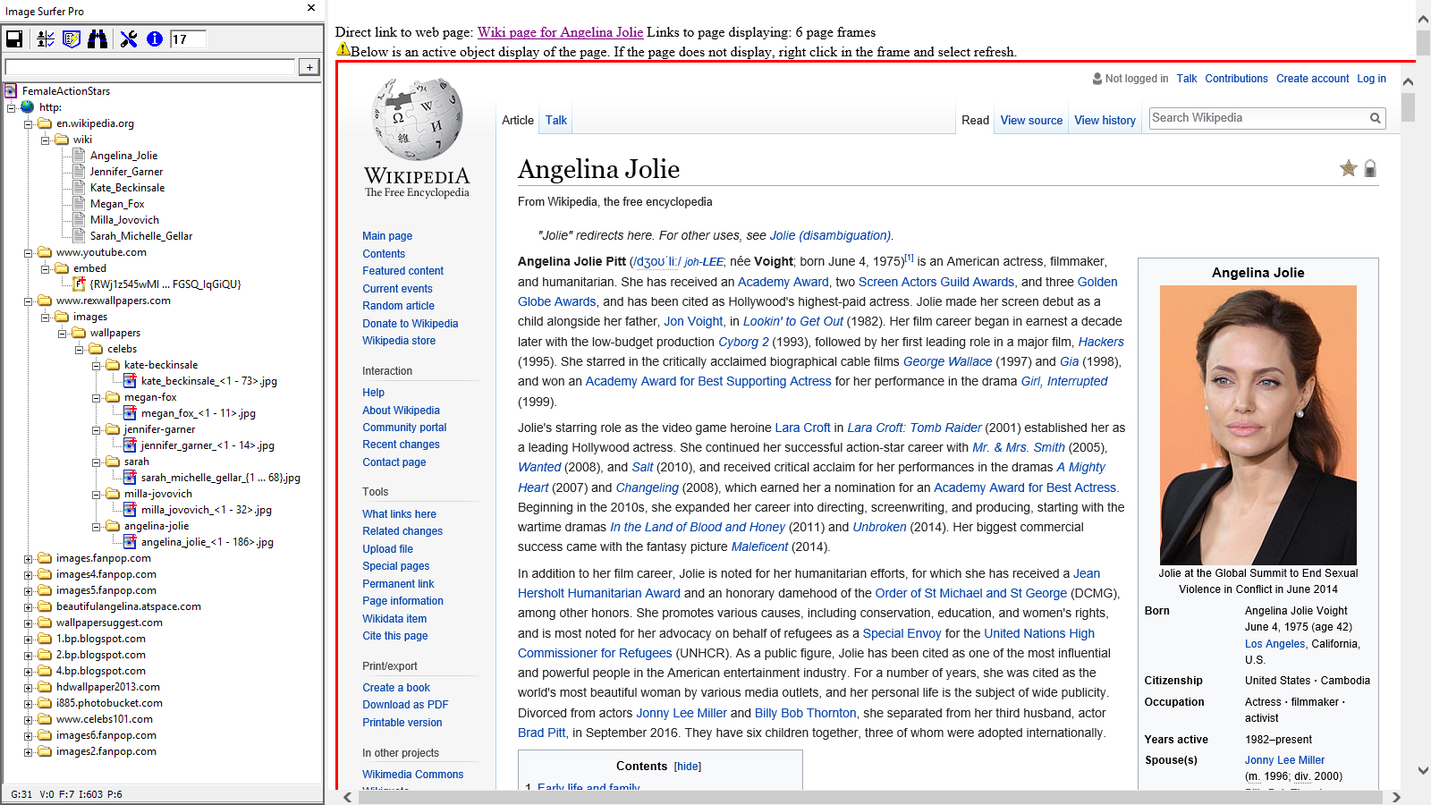Collapse the www.rexwallpapers.com node

point(28,301)
